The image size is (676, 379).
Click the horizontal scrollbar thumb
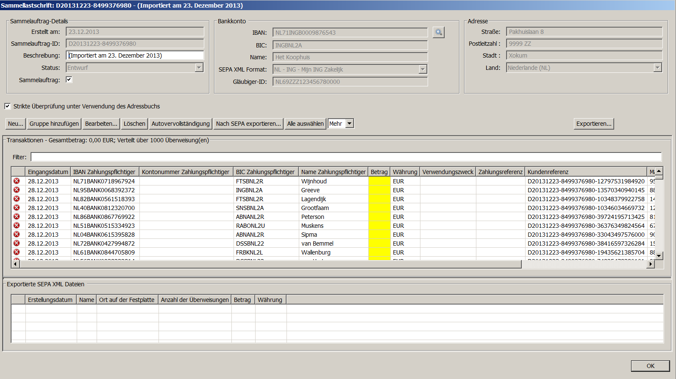(x=270, y=264)
